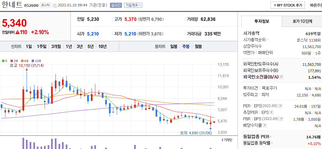Click the arrow next to 동일업종 등락률
The image size is (322, 149).
point(272,143)
